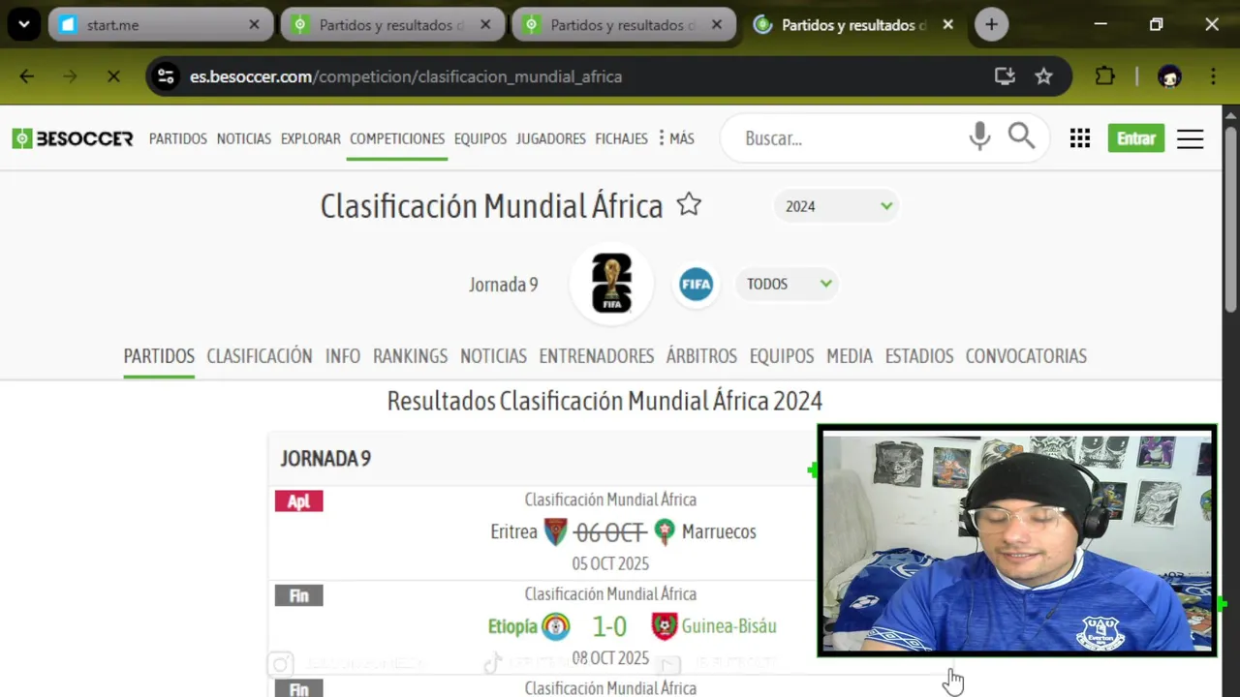
Task: Click the Eritrea team name
Action: (x=513, y=531)
